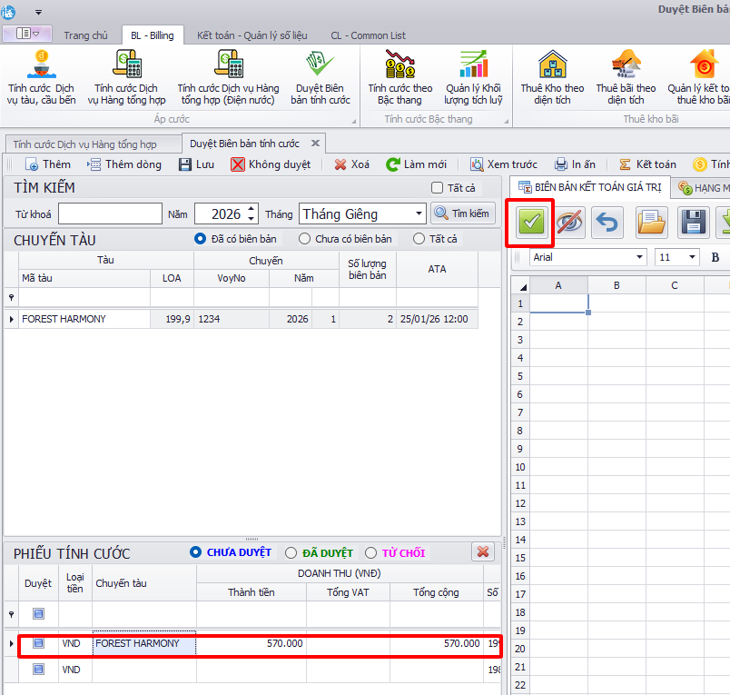Click the floppy disk save icon in spreadsheet panel

[x=694, y=223]
